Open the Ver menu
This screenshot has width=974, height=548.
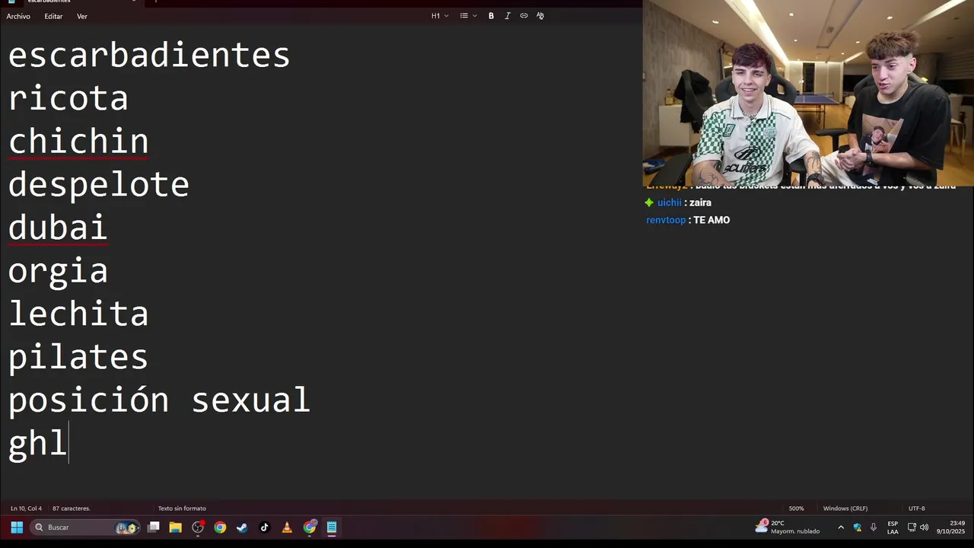(82, 16)
